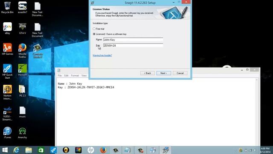Click the Snagit setup title bar icon
This screenshot has height=154, width=273.
pos(93,3)
